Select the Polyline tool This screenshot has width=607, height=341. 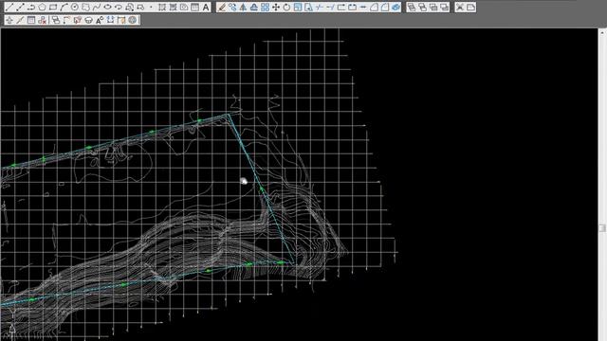[31, 8]
